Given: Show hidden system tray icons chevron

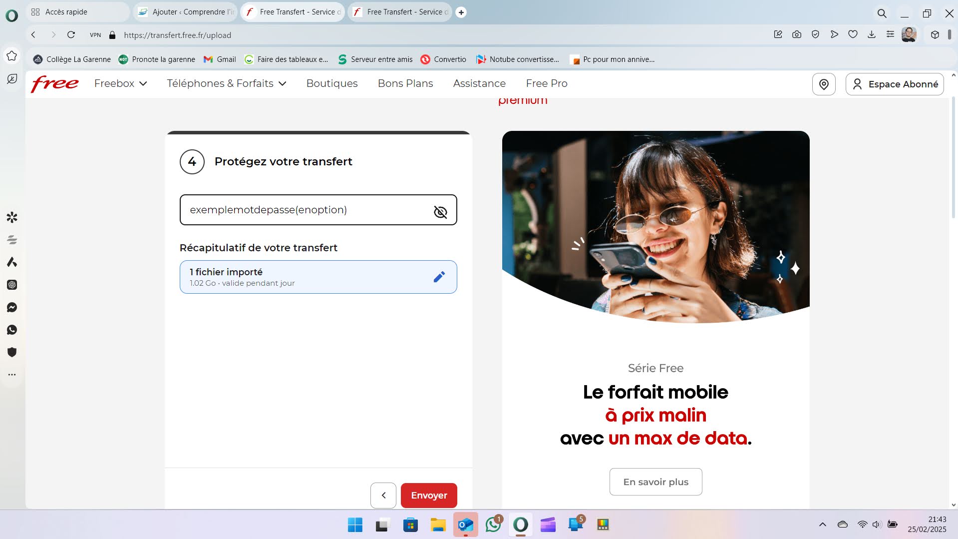Looking at the screenshot, I should coord(822,524).
